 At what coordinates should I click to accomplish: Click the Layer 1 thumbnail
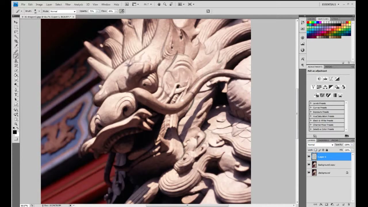point(314,157)
